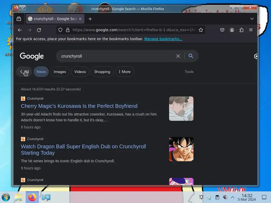Image resolution: width=271 pixels, height=203 pixels.
Task: Unmute via the muted speaker tray icon
Action: [225, 197]
